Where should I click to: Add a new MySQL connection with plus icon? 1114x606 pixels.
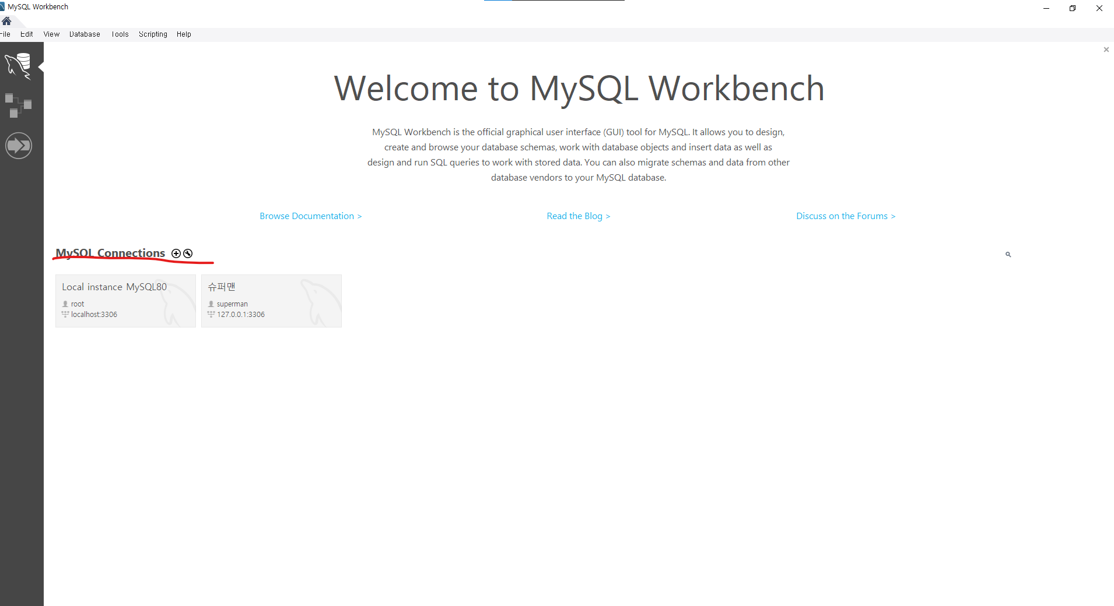[x=176, y=253]
